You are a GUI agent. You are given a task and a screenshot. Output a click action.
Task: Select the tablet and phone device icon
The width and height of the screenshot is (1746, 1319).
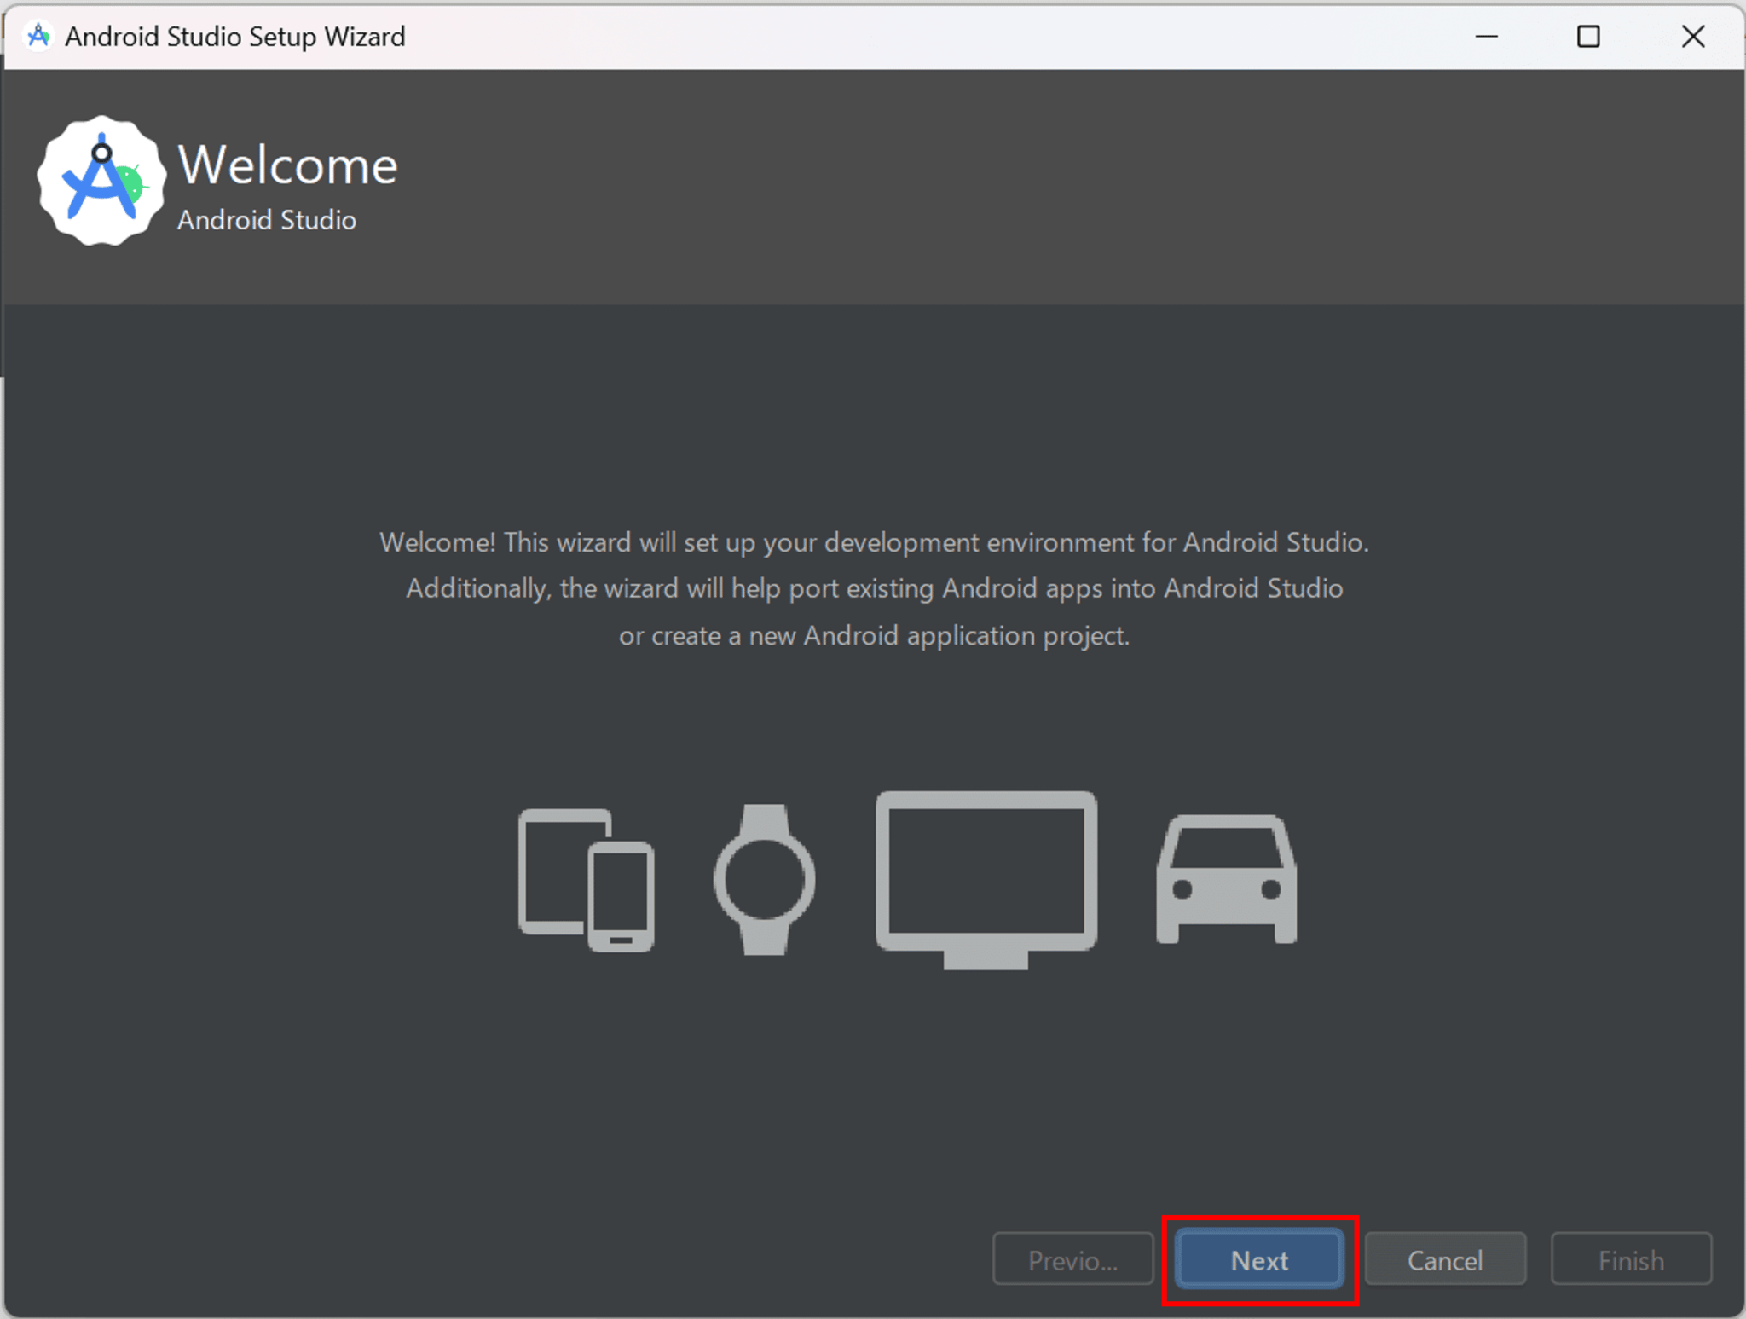point(585,878)
